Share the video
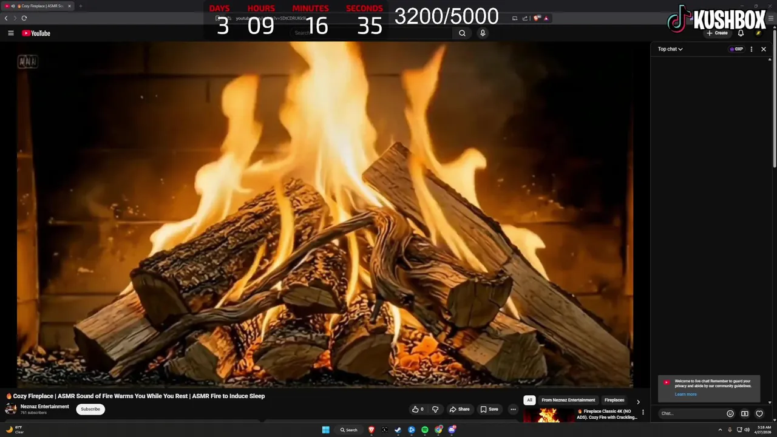Screen dimensions: 777x437 click(460, 409)
